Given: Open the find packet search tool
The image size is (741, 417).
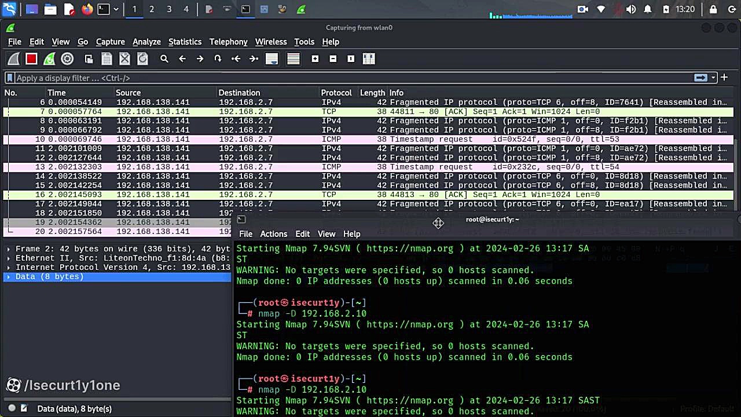Looking at the screenshot, I should [163, 58].
